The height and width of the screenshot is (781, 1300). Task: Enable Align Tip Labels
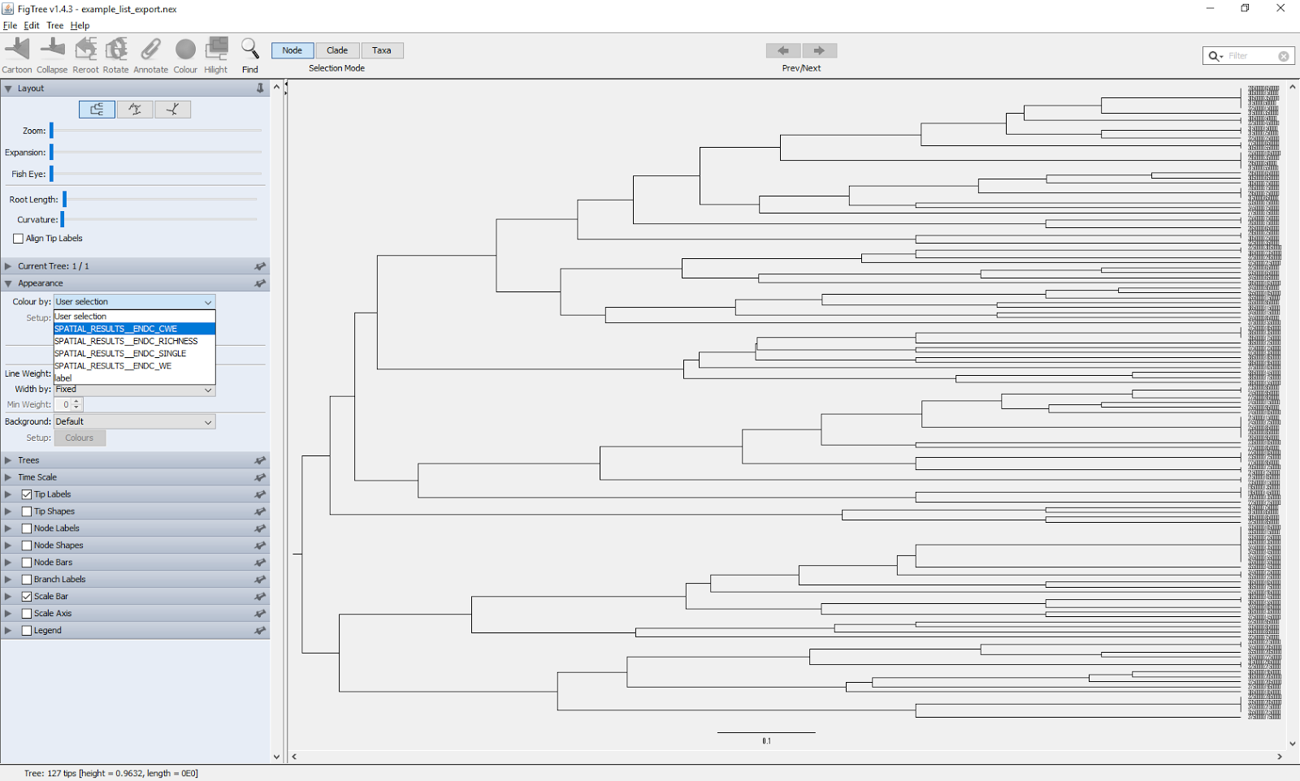point(18,238)
